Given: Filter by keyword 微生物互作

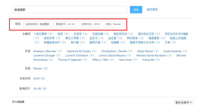Looking at the screenshot, I should pos(123,34).
